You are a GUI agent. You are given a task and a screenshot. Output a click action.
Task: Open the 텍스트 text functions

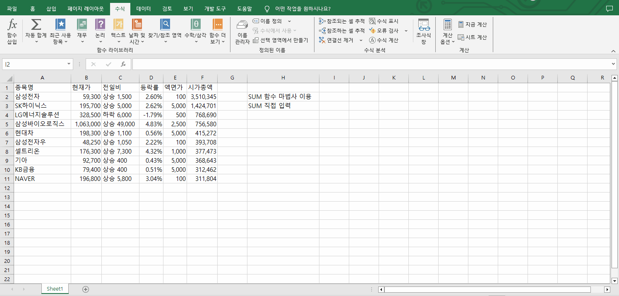tap(118, 31)
